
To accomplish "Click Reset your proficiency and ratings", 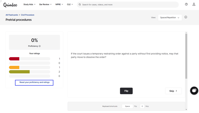I will (x=34, y=83).
